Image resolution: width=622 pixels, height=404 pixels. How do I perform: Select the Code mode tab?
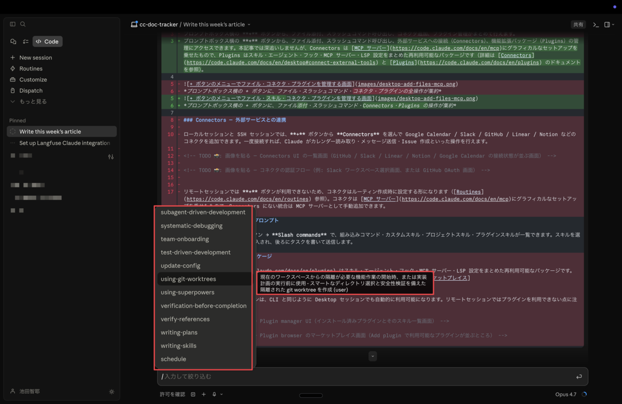click(x=48, y=41)
